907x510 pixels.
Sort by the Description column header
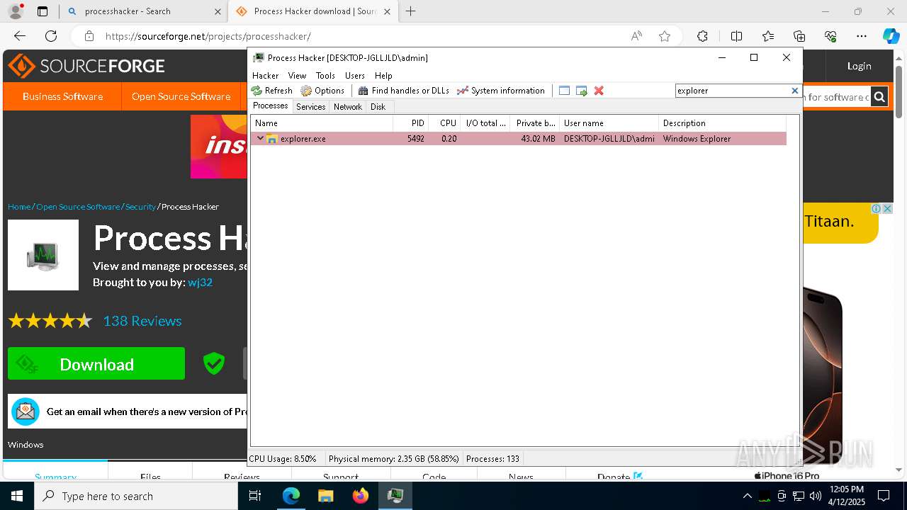tap(723, 123)
